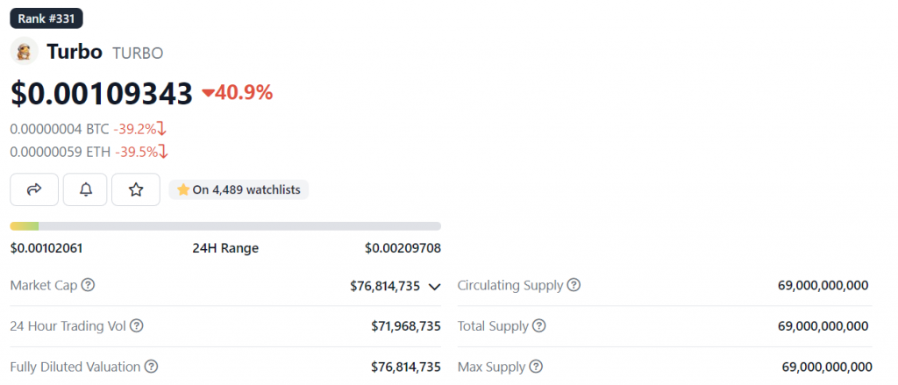Click the Max Supply help icon
The image size is (898, 385).
pos(536,367)
